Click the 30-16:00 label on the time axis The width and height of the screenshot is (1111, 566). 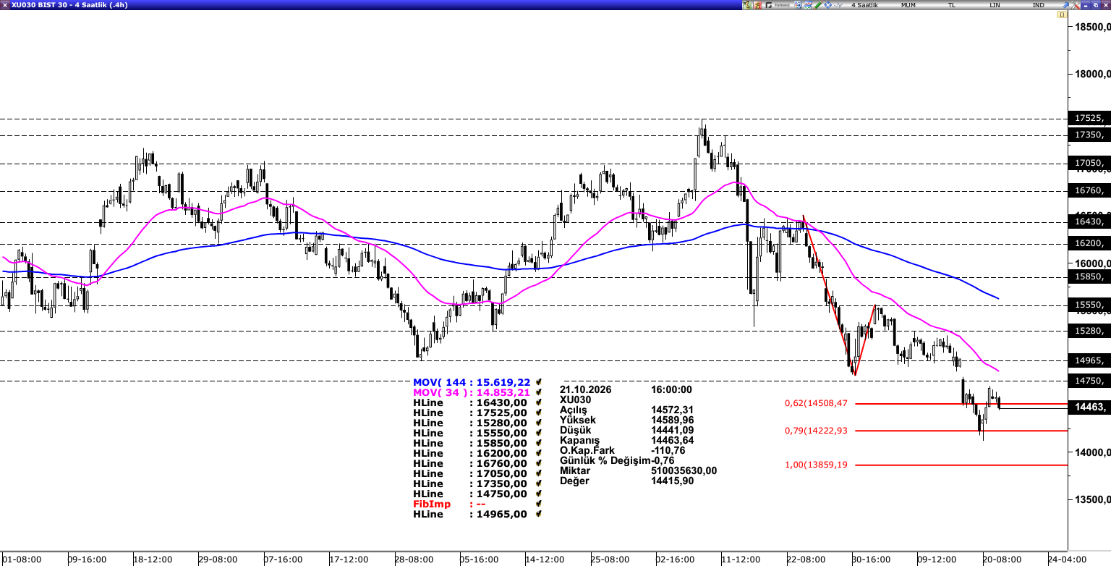[x=870, y=559]
